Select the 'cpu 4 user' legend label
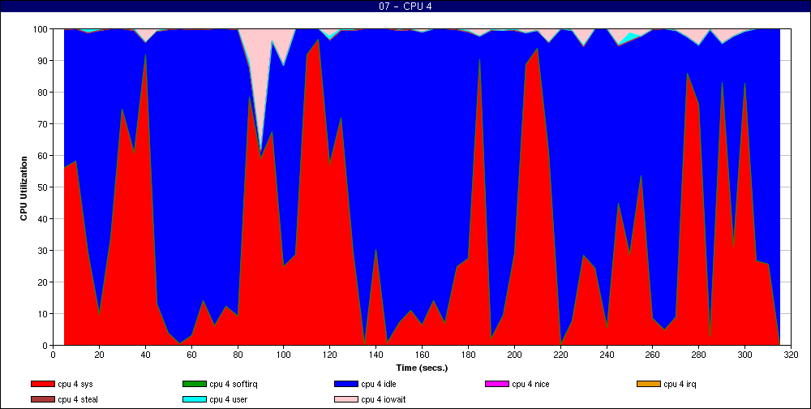Image resolution: width=811 pixels, height=409 pixels. [230, 400]
